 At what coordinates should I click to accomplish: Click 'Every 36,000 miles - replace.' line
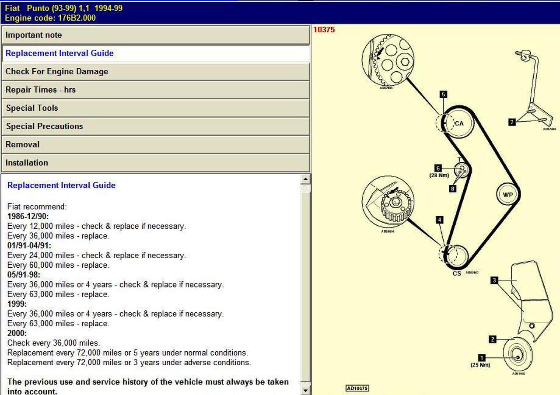pyautogui.click(x=58, y=236)
